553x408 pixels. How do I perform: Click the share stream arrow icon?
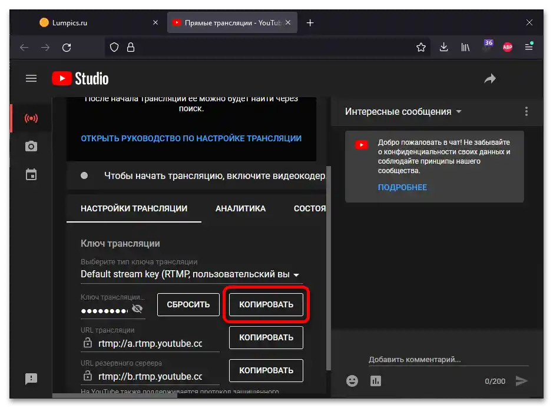tap(490, 78)
